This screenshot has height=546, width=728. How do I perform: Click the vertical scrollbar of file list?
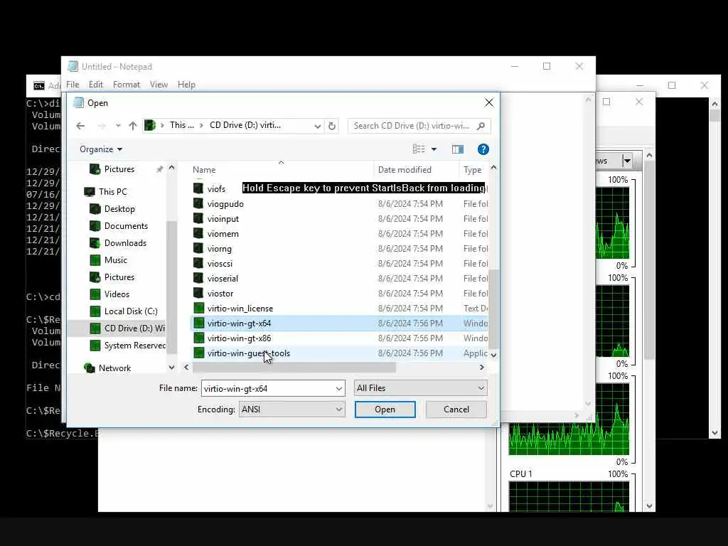pos(493,309)
